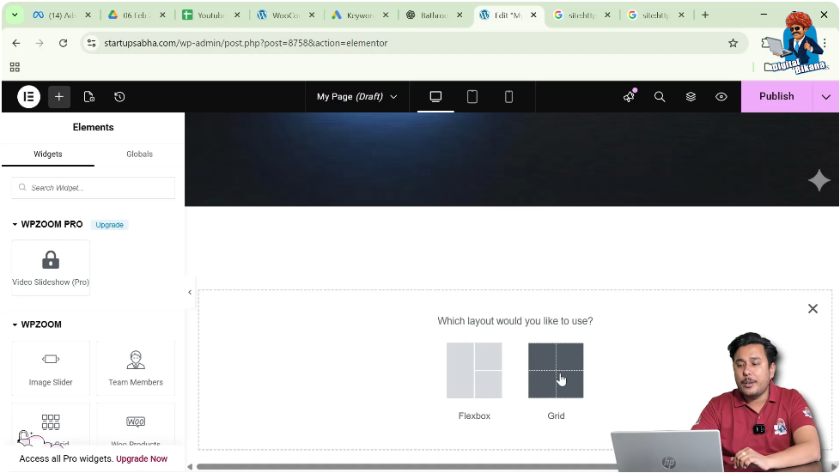Open the Elementor main menu logo
The image size is (840, 473).
(x=29, y=97)
